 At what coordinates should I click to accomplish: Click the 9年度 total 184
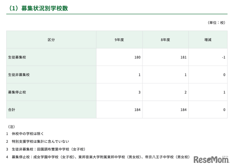point(137,110)
